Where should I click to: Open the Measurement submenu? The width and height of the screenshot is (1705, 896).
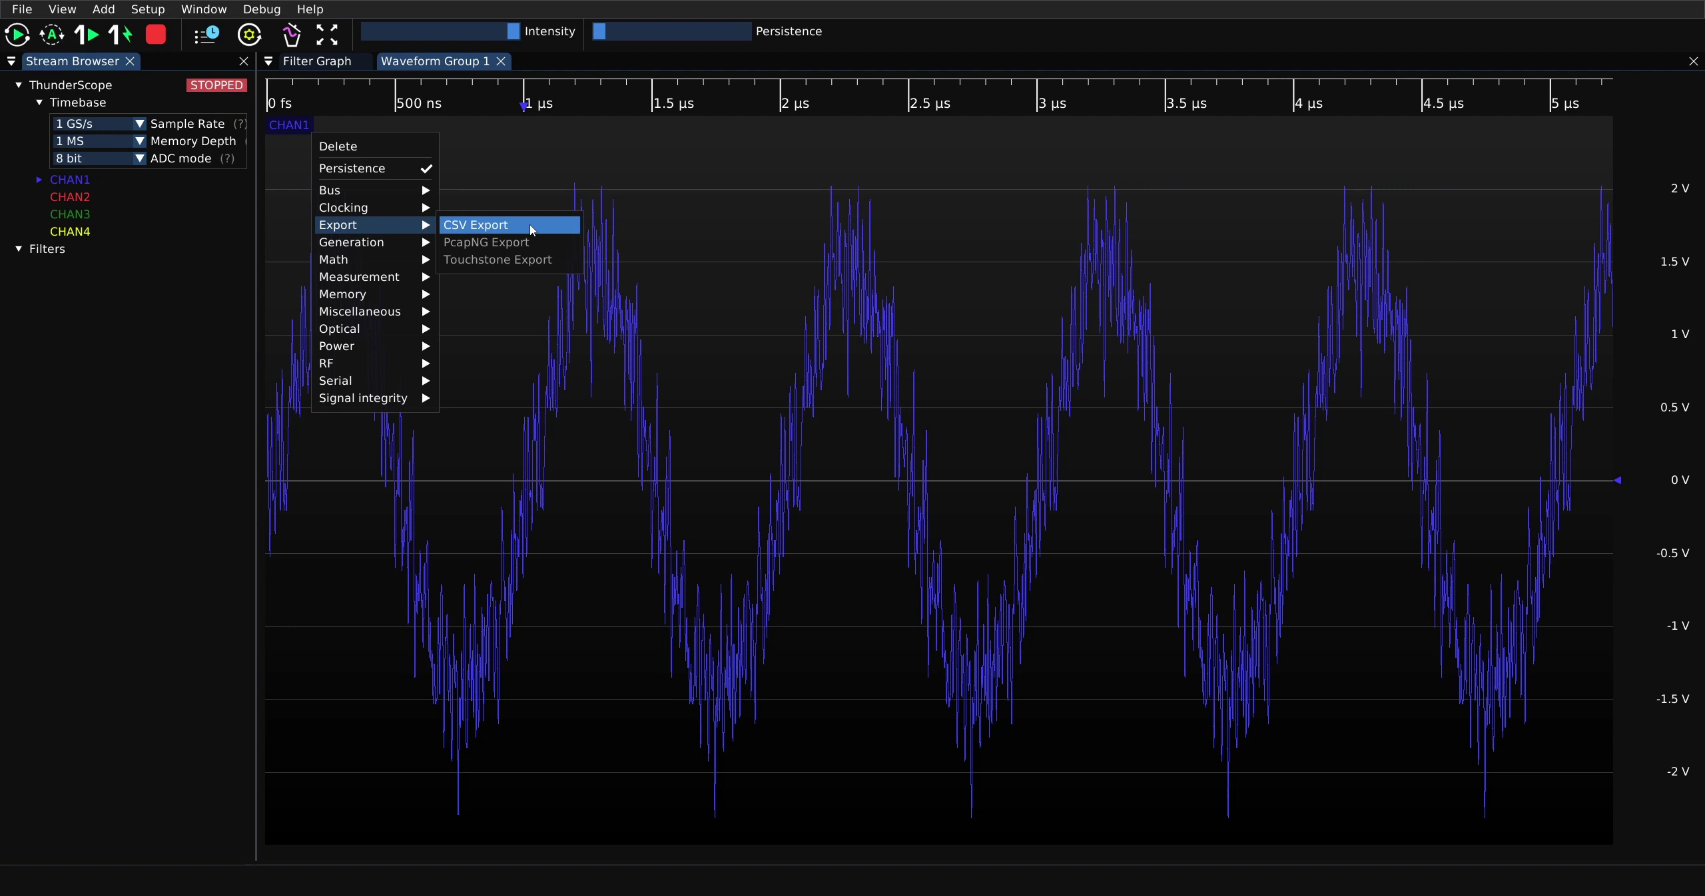click(x=375, y=277)
